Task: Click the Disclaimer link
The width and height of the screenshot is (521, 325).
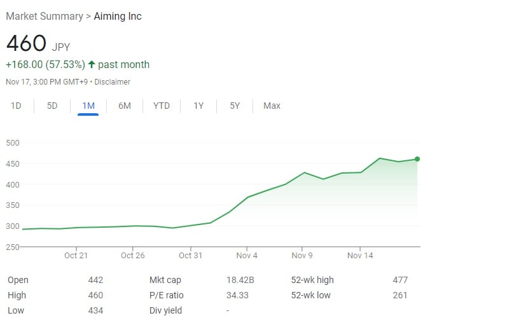Action: click(113, 82)
